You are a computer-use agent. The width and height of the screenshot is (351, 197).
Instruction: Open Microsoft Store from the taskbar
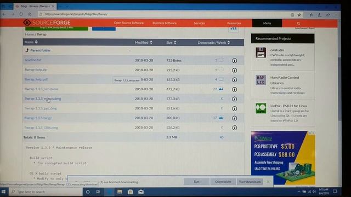[131, 192]
